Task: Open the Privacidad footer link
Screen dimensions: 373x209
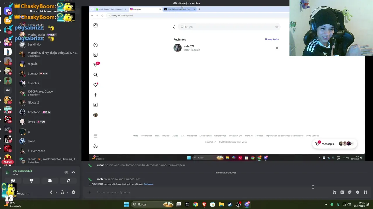Action: point(192,136)
